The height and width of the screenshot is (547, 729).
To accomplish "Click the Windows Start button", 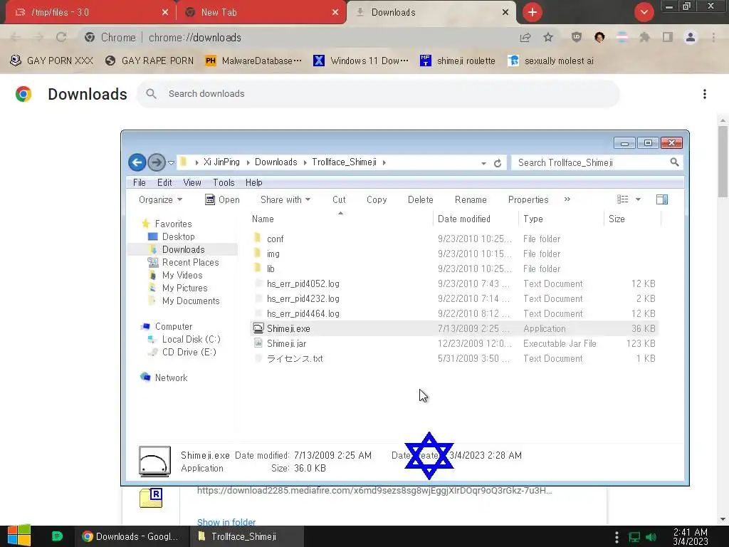I will click(x=19, y=536).
